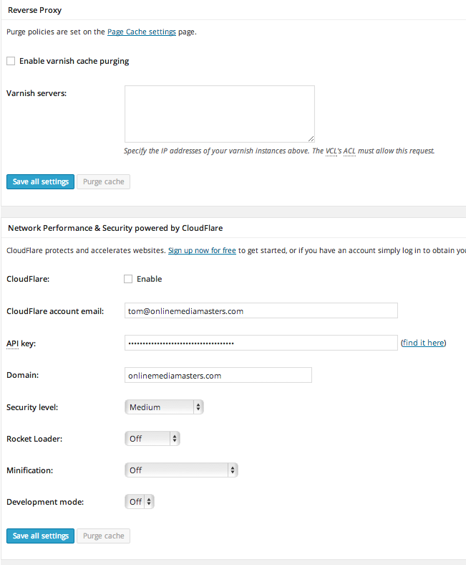This screenshot has height=565, width=466.
Task: Click the CloudFlare account email field
Action: click(x=261, y=311)
